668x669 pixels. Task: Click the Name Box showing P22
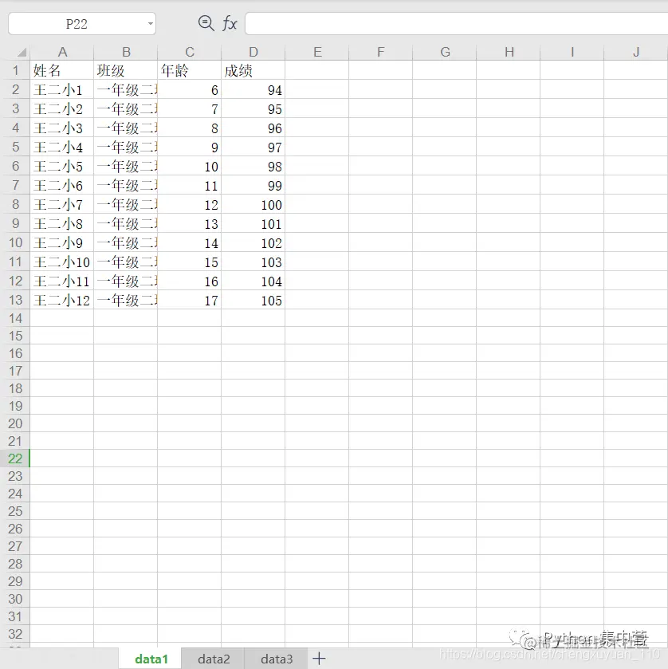(82, 23)
